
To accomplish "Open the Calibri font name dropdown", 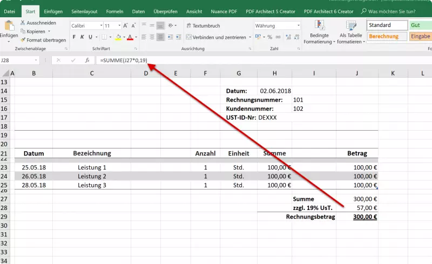I will (101, 25).
